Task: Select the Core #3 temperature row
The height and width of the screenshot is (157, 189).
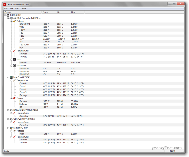Action: click(23, 92)
